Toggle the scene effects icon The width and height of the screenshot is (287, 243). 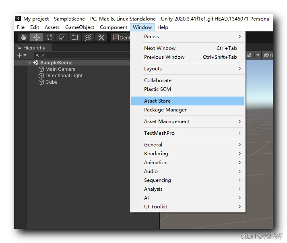[249, 55]
